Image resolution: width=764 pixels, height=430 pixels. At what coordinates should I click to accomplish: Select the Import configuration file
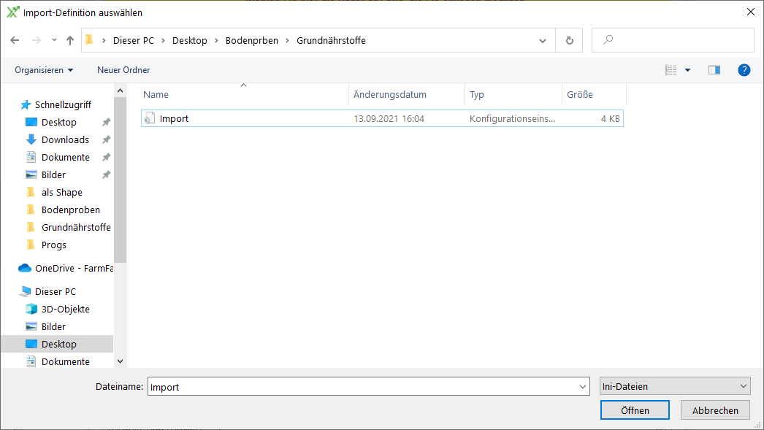(x=174, y=118)
